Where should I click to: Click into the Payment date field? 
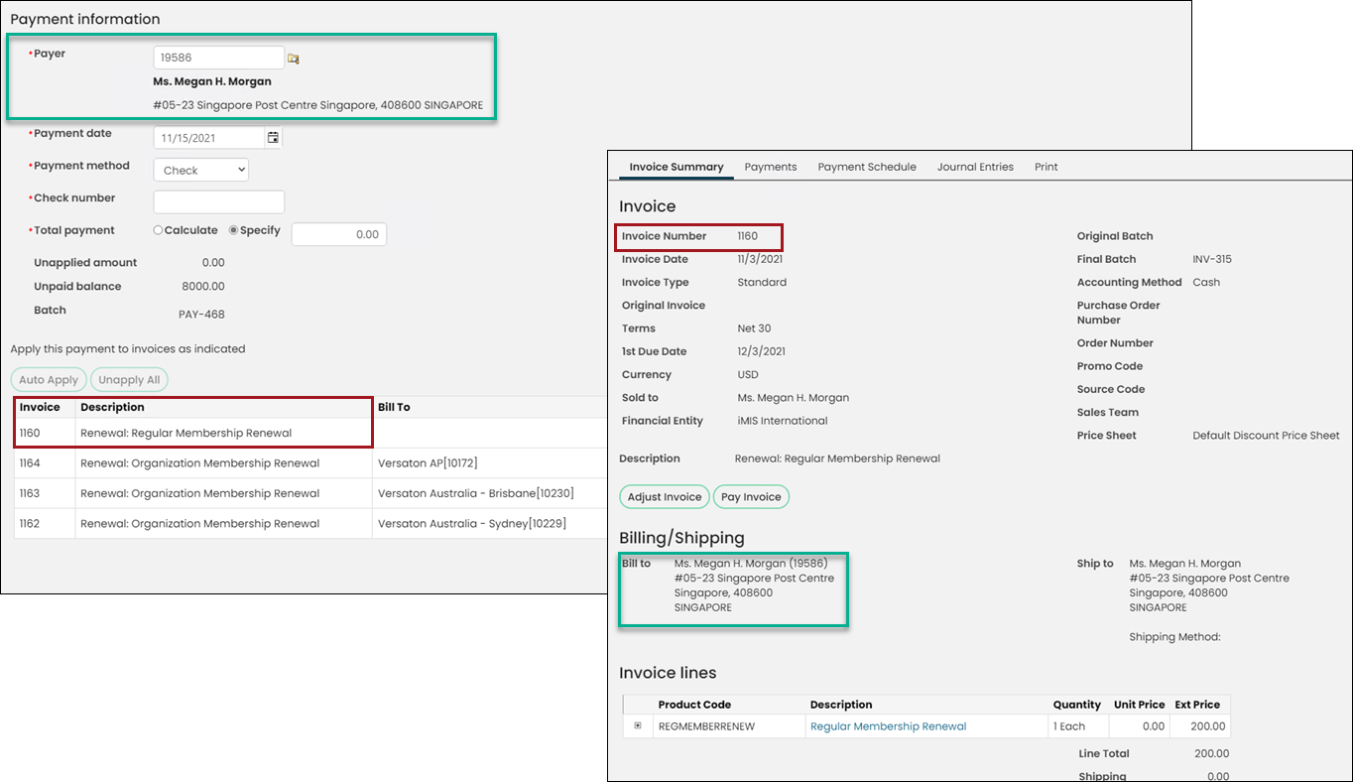tap(209, 138)
